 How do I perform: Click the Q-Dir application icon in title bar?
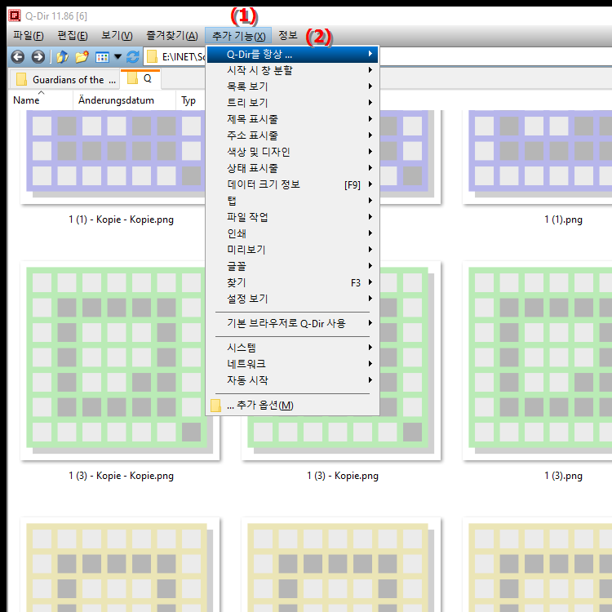(15, 16)
